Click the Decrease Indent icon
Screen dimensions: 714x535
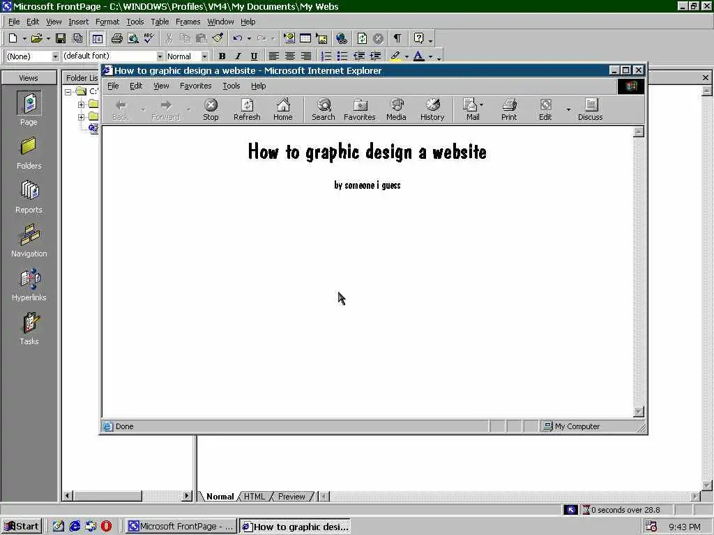[x=359, y=56]
